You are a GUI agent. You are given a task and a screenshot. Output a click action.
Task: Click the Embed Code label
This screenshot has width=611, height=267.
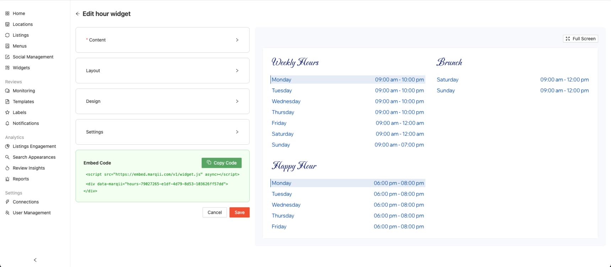coord(97,163)
